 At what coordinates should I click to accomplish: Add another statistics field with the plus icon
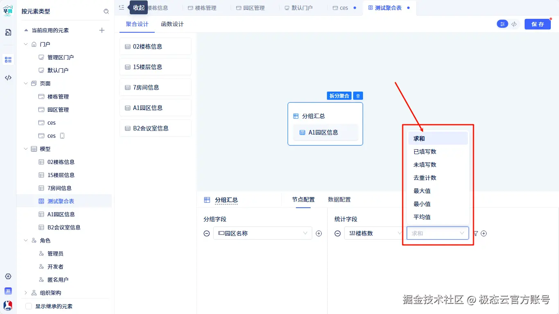(484, 233)
